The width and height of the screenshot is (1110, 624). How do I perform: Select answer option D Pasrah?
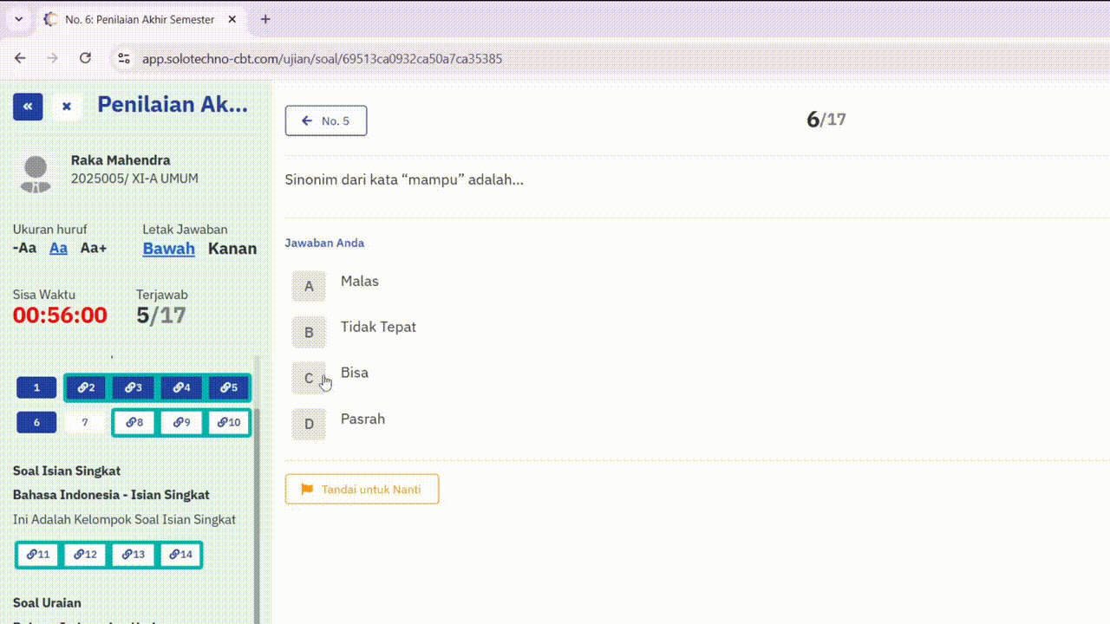pyautogui.click(x=309, y=424)
